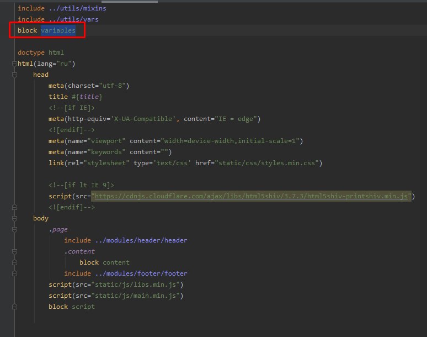The width and height of the screenshot is (427, 337).
Task: Click the "utf-8" charset value
Action: (x=112, y=86)
